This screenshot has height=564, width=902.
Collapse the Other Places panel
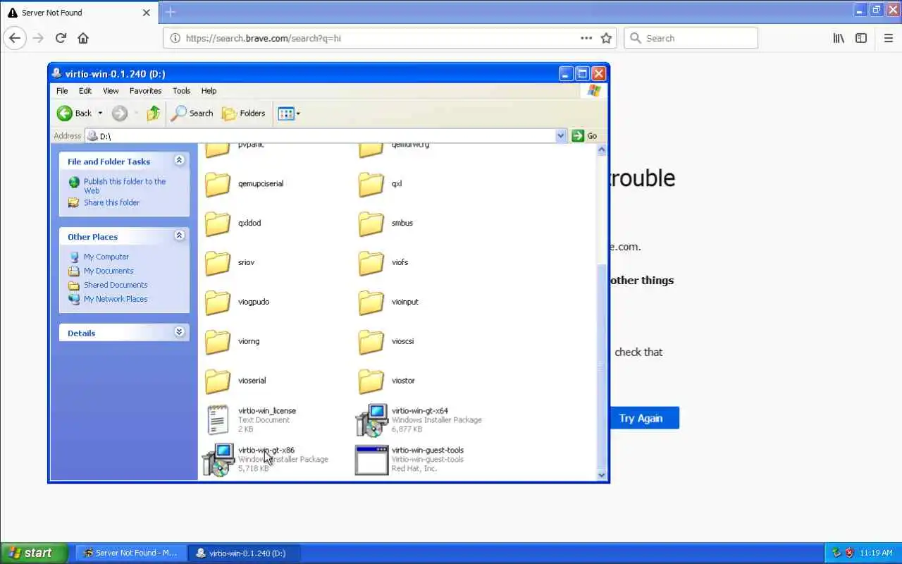(179, 235)
